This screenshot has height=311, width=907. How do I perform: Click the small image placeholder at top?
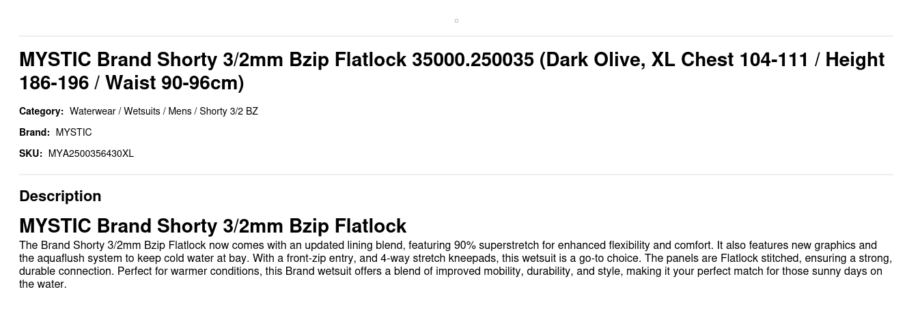click(x=456, y=20)
